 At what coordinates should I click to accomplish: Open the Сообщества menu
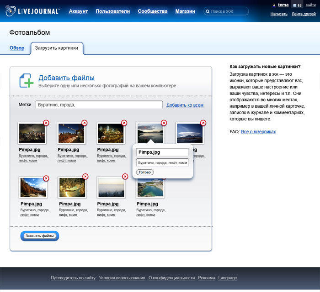[152, 11]
